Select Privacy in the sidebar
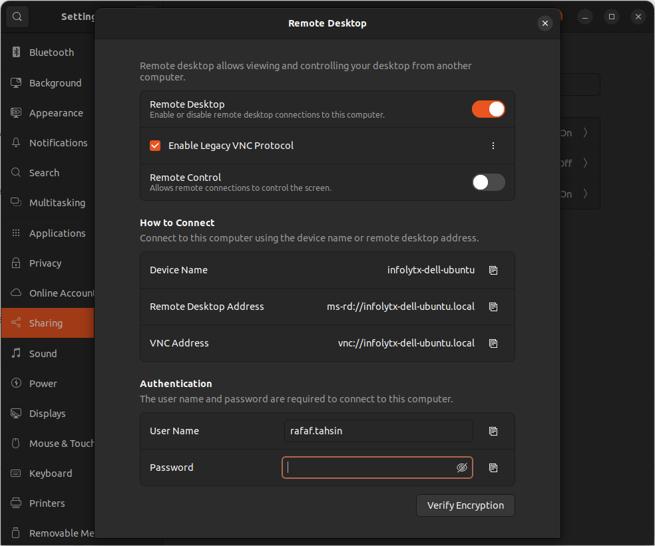The width and height of the screenshot is (655, 546). 45,263
